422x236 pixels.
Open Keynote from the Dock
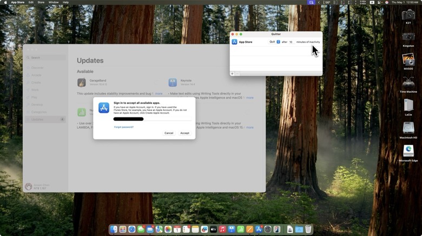point(232,230)
